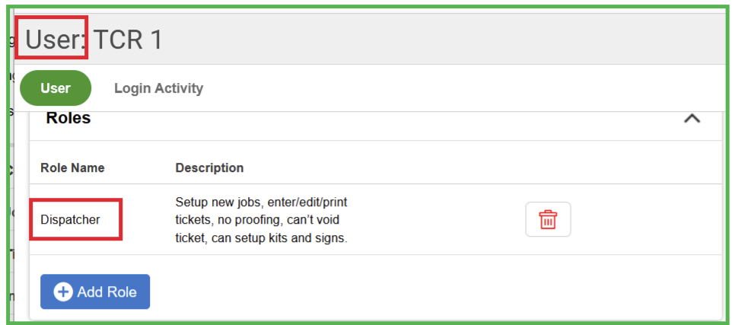Viewport: 745px width, 325px height.
Task: Click the 'User:' label in page title
Action: (55, 39)
